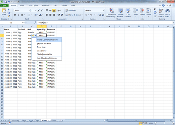
Task: Open Cell Styles gallery
Action: click(128, 13)
